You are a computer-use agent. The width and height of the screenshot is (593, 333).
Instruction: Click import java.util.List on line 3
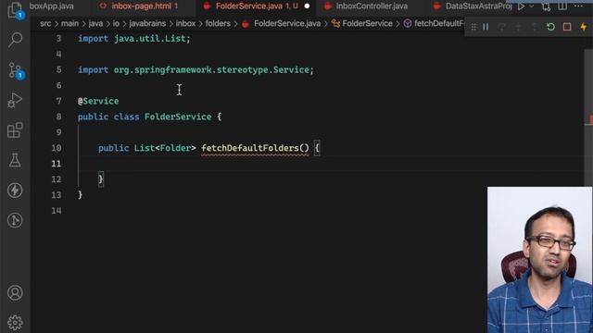(134, 39)
